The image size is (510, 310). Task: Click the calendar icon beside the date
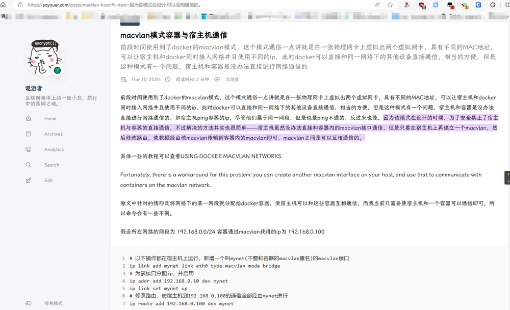123,80
